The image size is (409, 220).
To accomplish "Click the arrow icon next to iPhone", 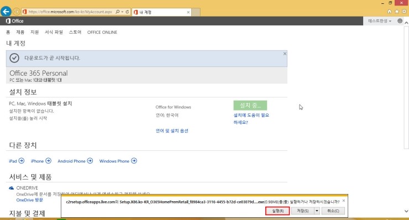I will click(48, 161).
